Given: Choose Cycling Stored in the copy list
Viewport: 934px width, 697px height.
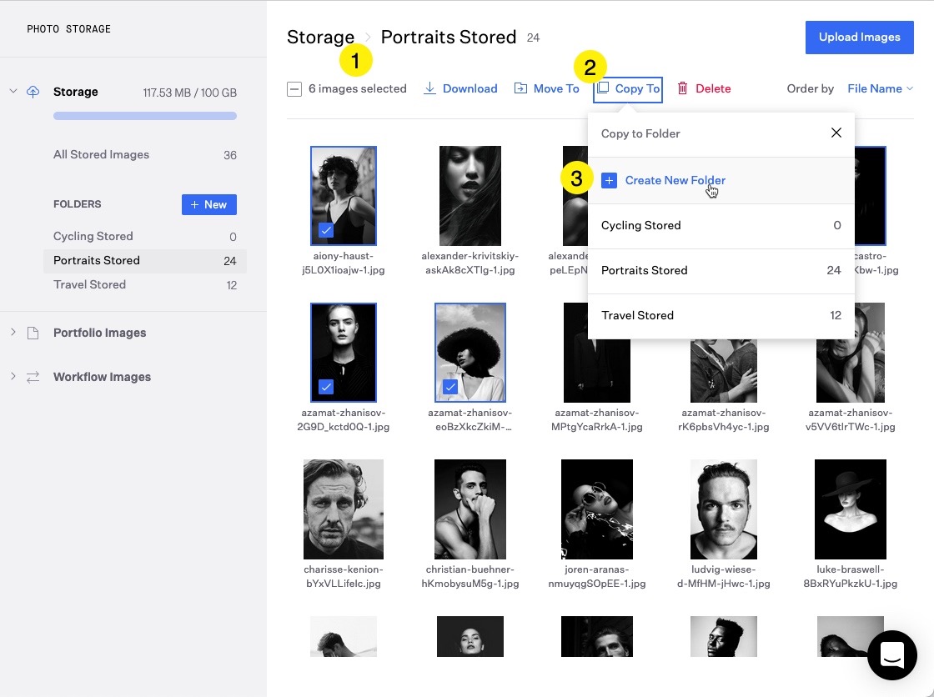Looking at the screenshot, I should [721, 225].
